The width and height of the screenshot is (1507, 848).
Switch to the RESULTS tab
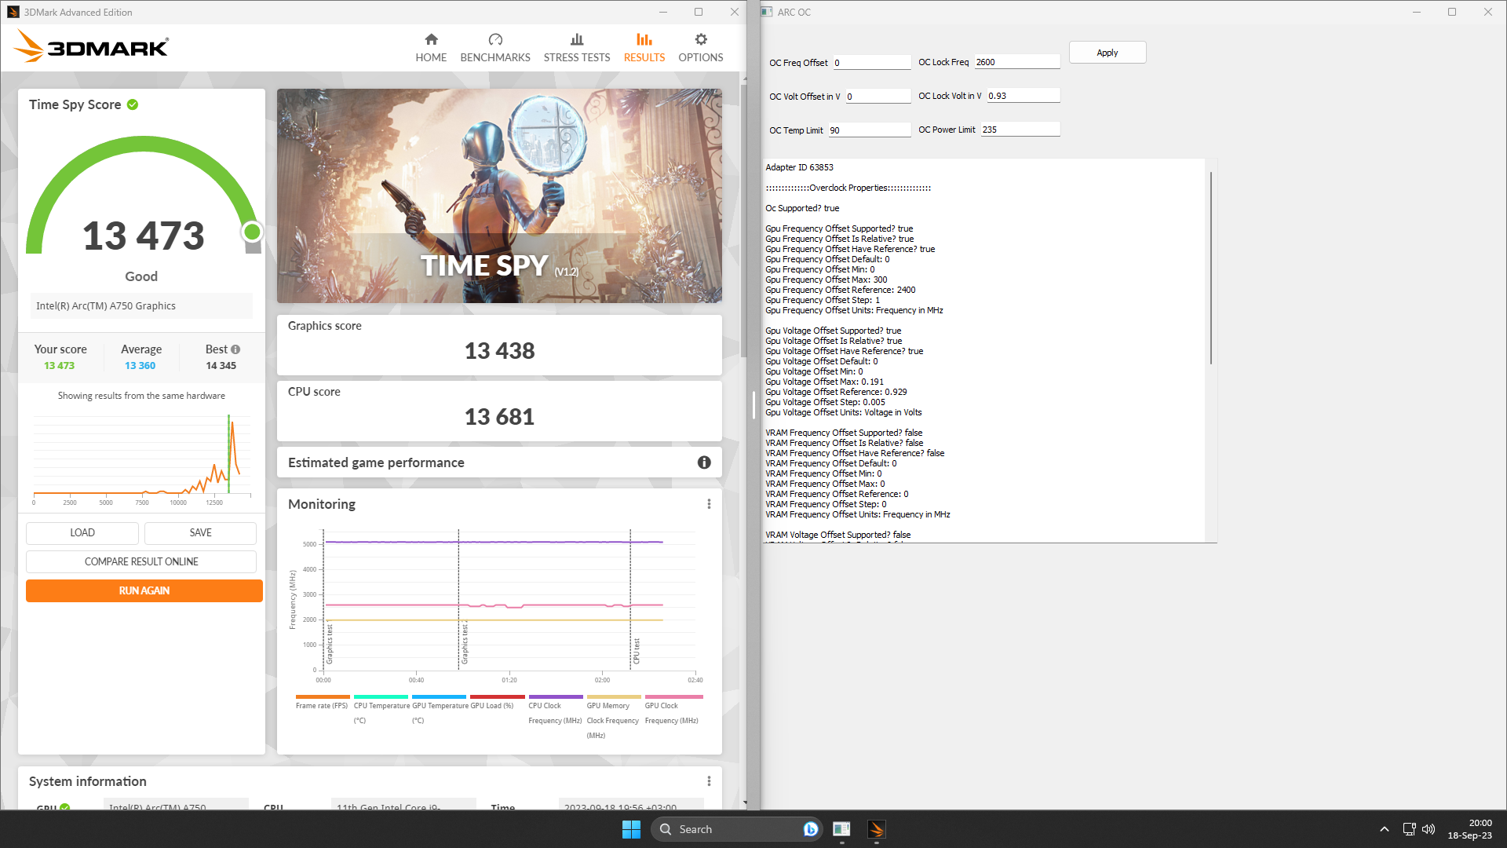[x=644, y=47]
